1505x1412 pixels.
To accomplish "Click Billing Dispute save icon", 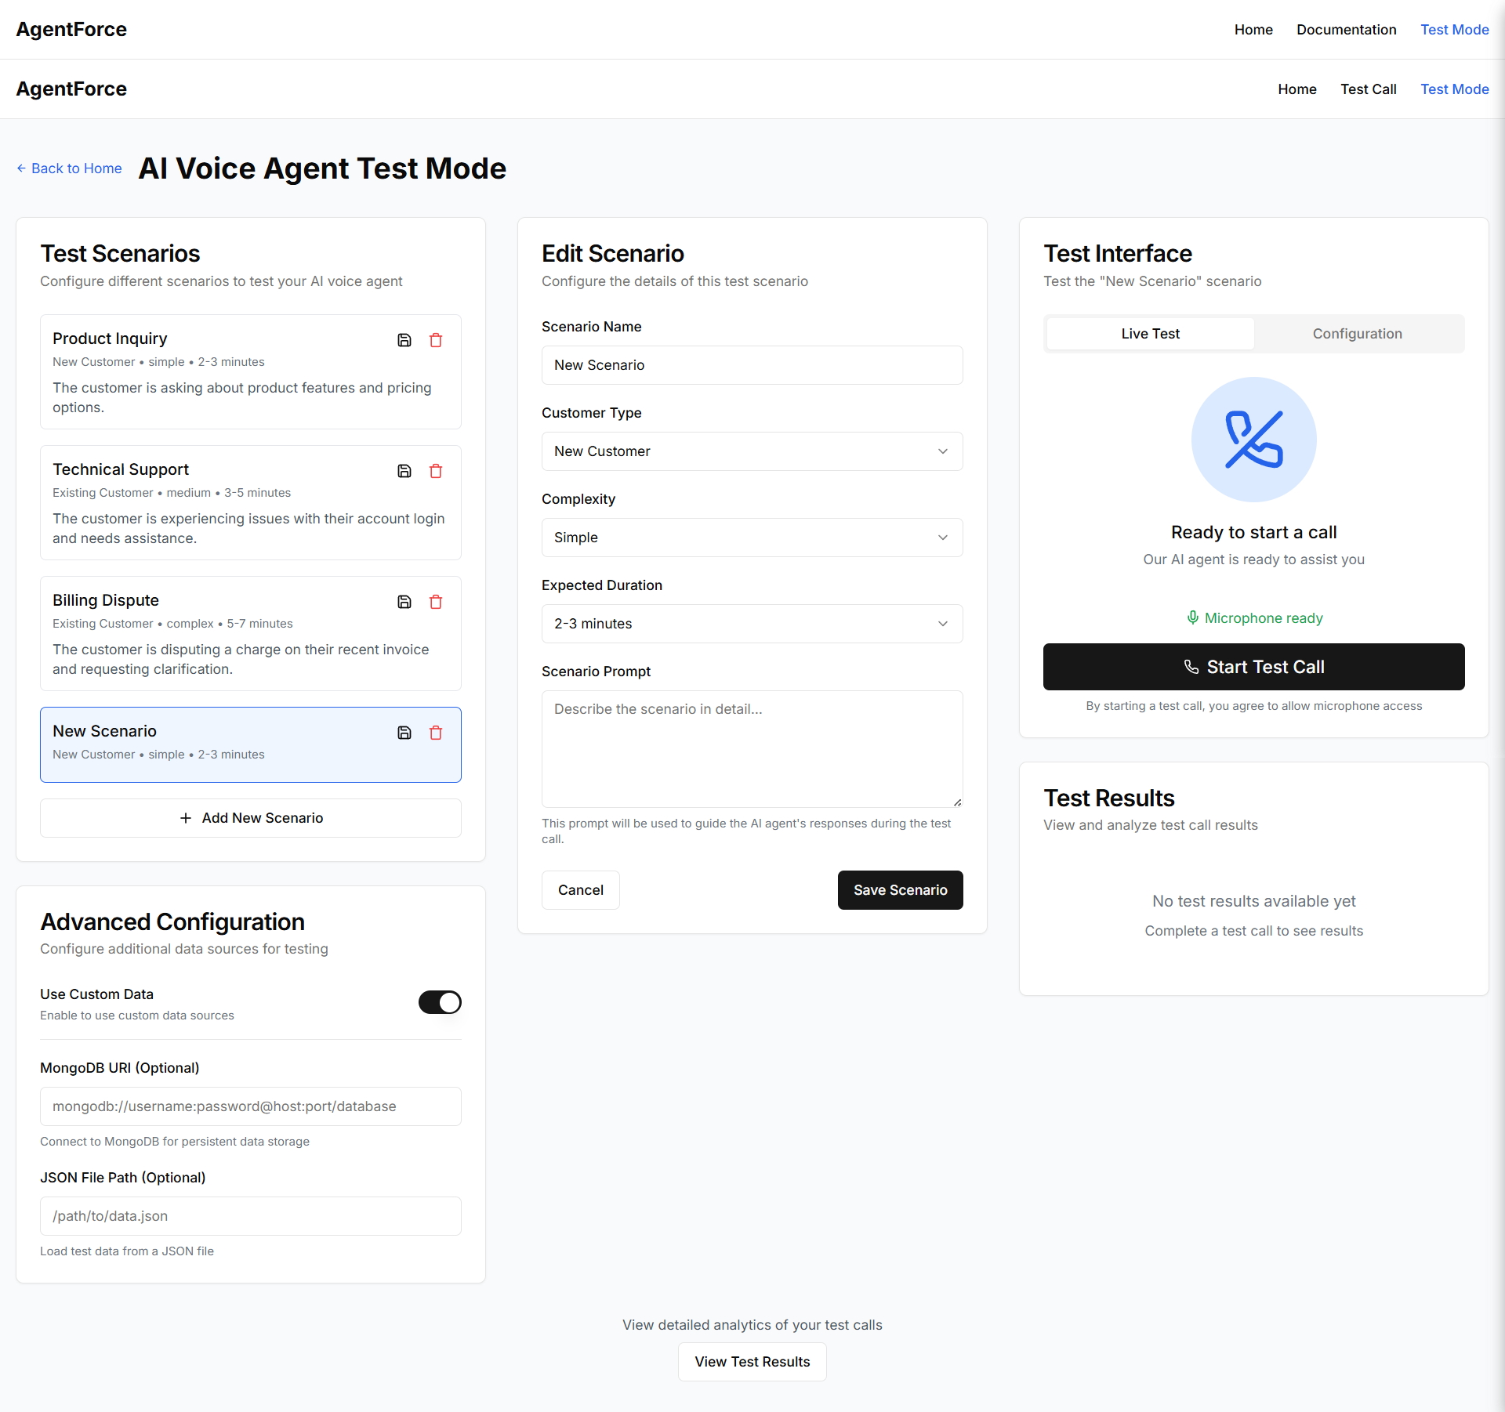I will point(404,602).
